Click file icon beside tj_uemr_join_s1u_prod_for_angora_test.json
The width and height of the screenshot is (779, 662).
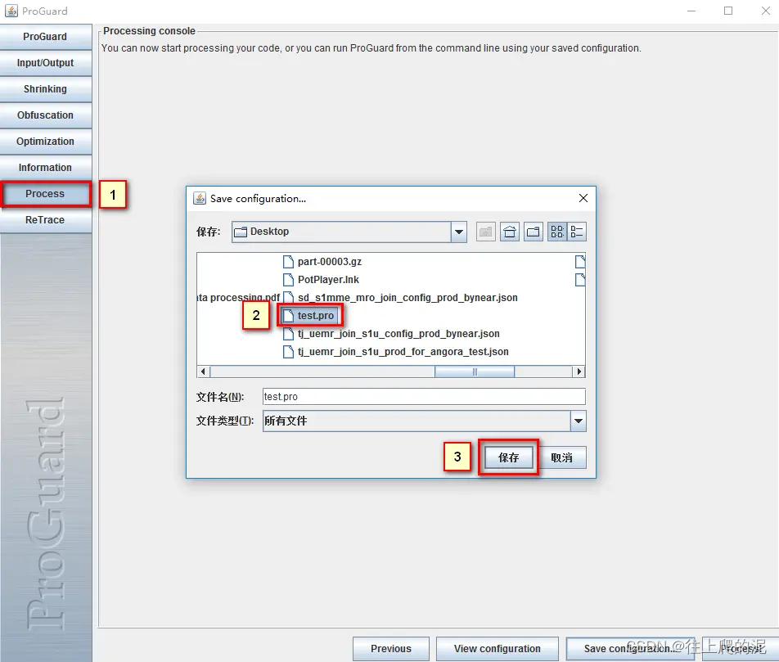[288, 352]
